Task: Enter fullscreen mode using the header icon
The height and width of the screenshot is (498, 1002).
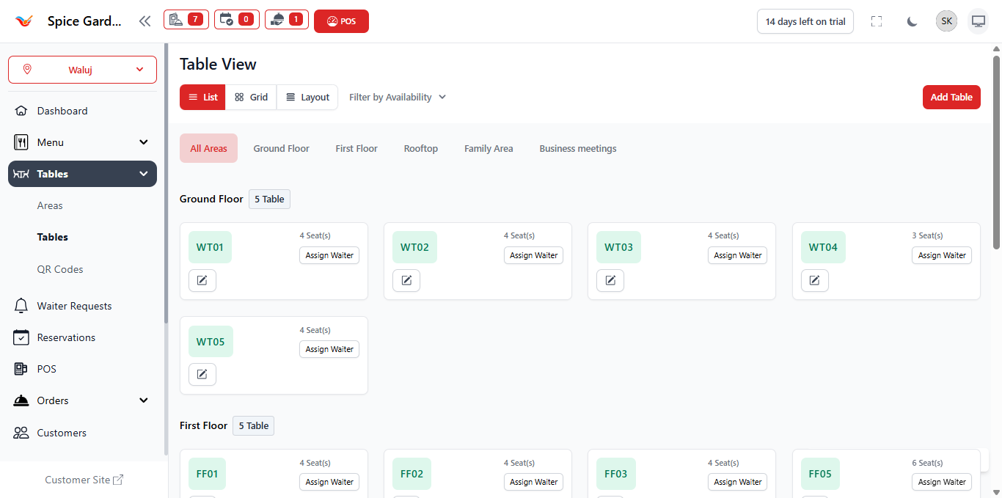Action: coord(876,21)
